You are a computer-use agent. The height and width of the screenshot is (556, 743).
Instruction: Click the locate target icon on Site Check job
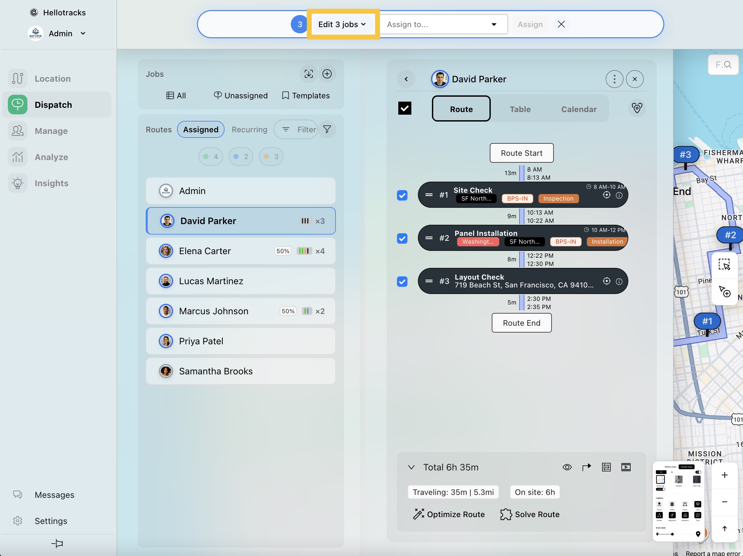pyautogui.click(x=606, y=195)
